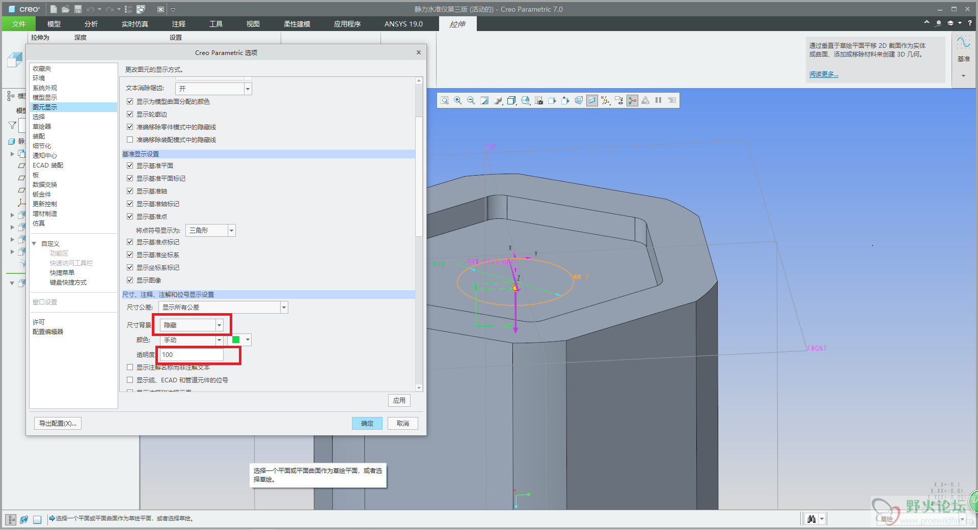Viewport: 978px width, 530px height.
Task: Switch to the ANSYS 19.0 tab
Action: click(x=403, y=24)
